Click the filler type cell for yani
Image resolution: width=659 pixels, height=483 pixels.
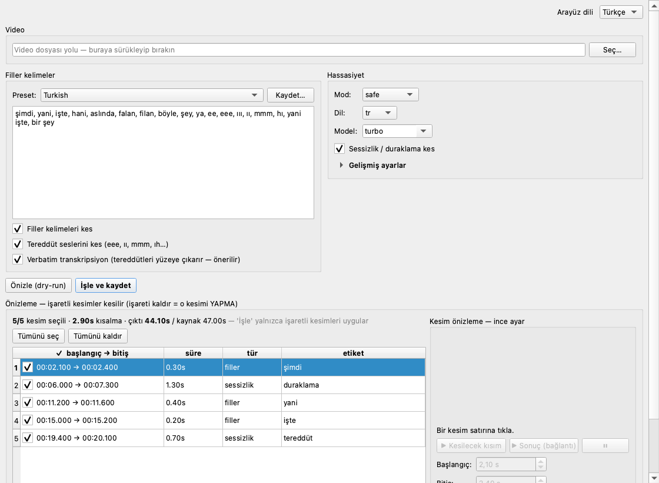pyautogui.click(x=252, y=403)
